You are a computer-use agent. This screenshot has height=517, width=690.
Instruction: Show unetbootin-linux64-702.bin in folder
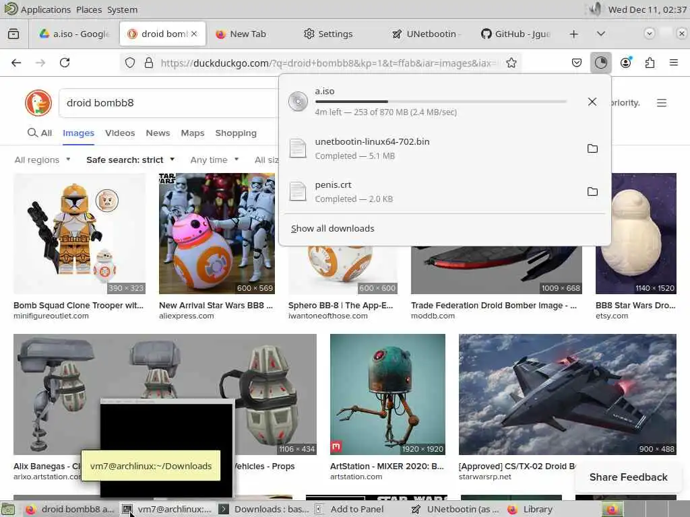(593, 149)
